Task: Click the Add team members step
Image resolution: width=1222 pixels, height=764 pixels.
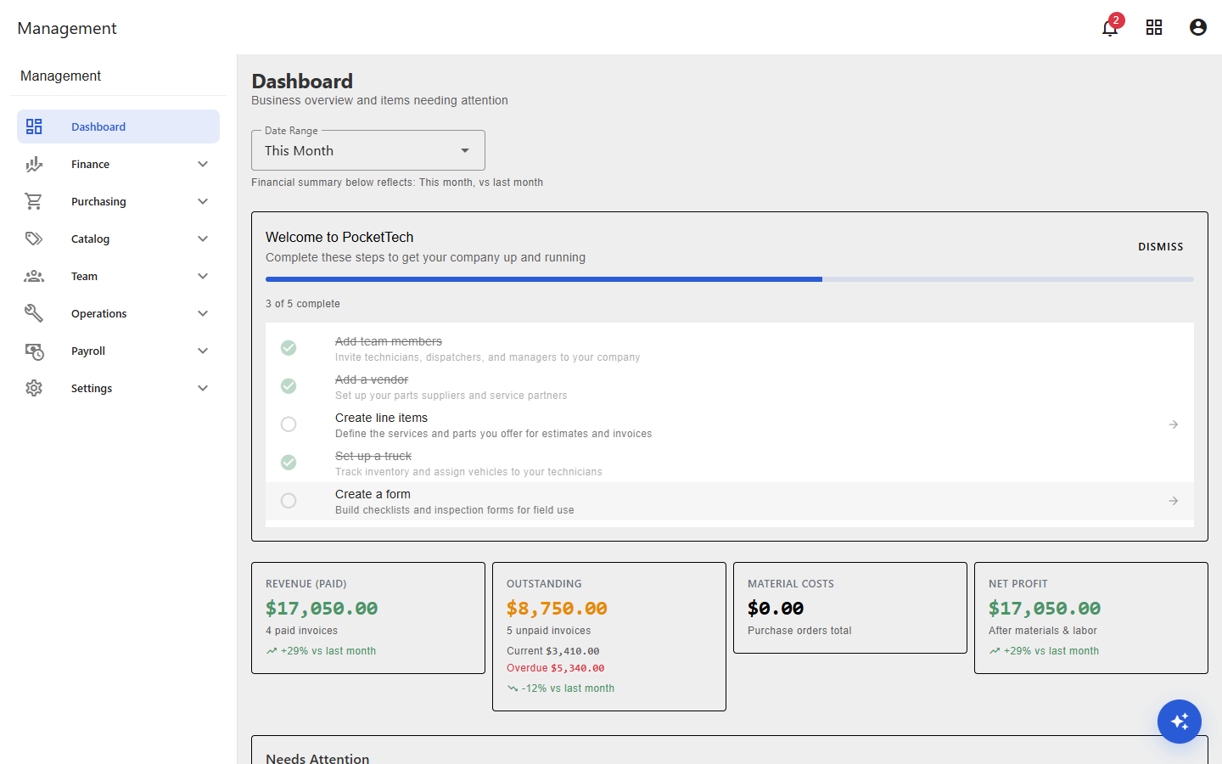Action: pyautogui.click(x=730, y=348)
